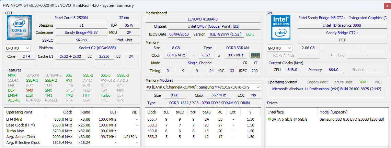Image resolution: width=391 pixels, height=148 pixels.
Task: Click the AVX feature flag
Action: pos(69,80)
